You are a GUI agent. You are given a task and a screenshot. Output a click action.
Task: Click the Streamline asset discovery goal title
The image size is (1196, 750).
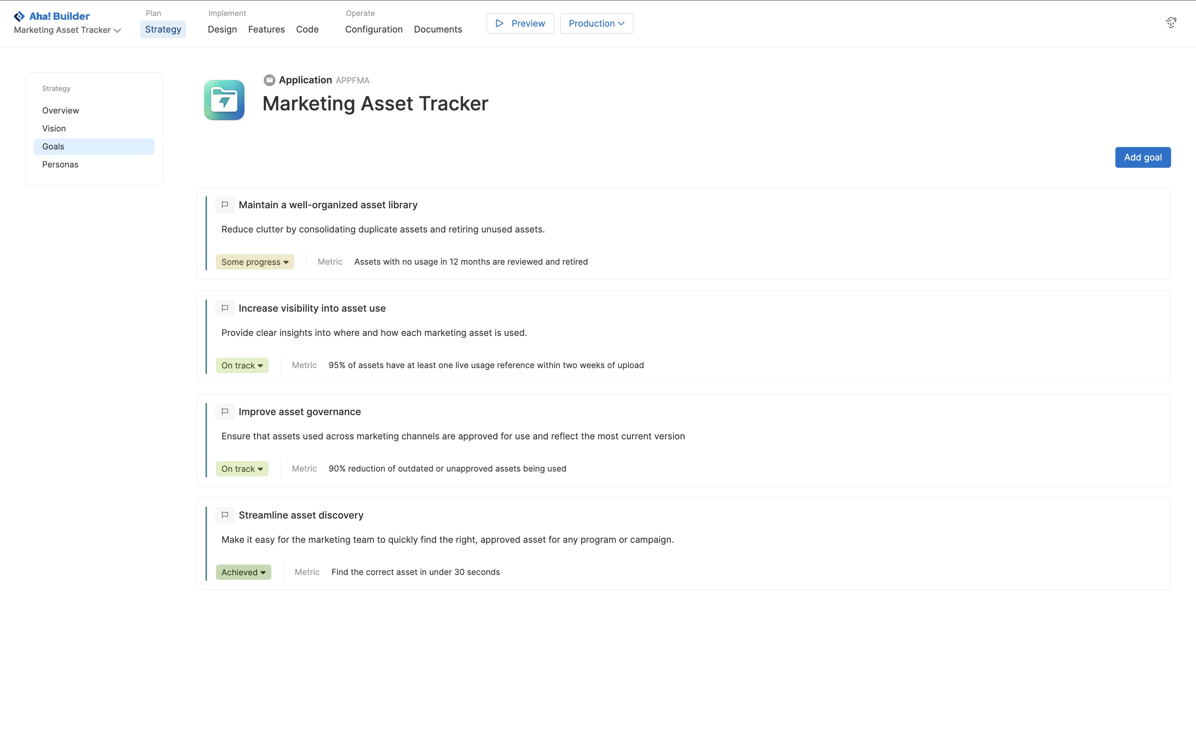coord(301,515)
